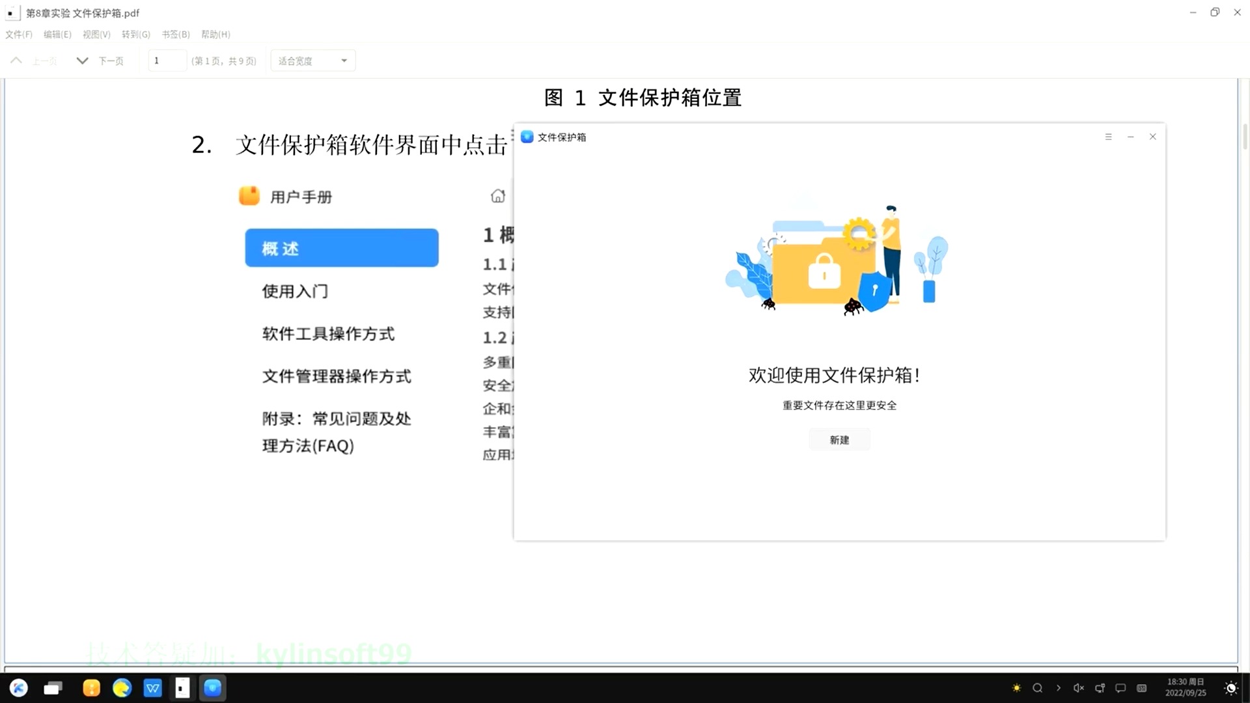Click the Kylin start menu icon
This screenshot has height=703, width=1250.
click(18, 688)
